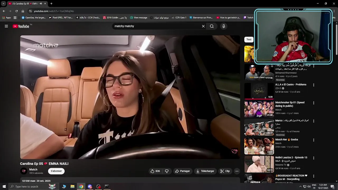This screenshot has width=338, height=190.
Task: Open tab groups grid icon in bookmarks bar
Action: 15,18
